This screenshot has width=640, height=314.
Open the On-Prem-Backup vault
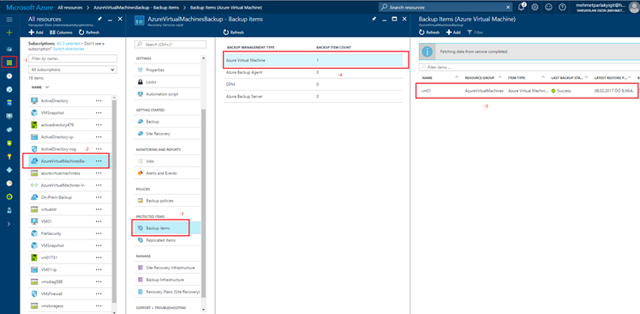(57, 197)
